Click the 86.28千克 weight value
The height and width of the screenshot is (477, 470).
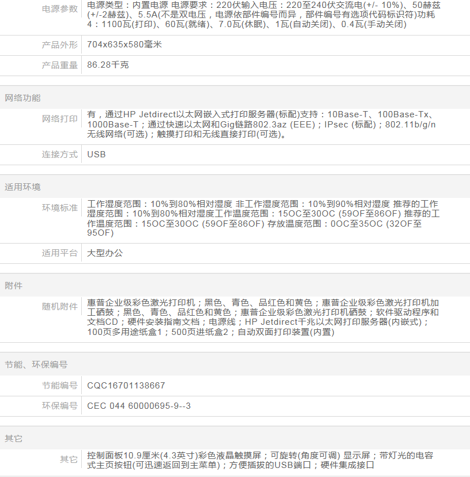coord(108,65)
